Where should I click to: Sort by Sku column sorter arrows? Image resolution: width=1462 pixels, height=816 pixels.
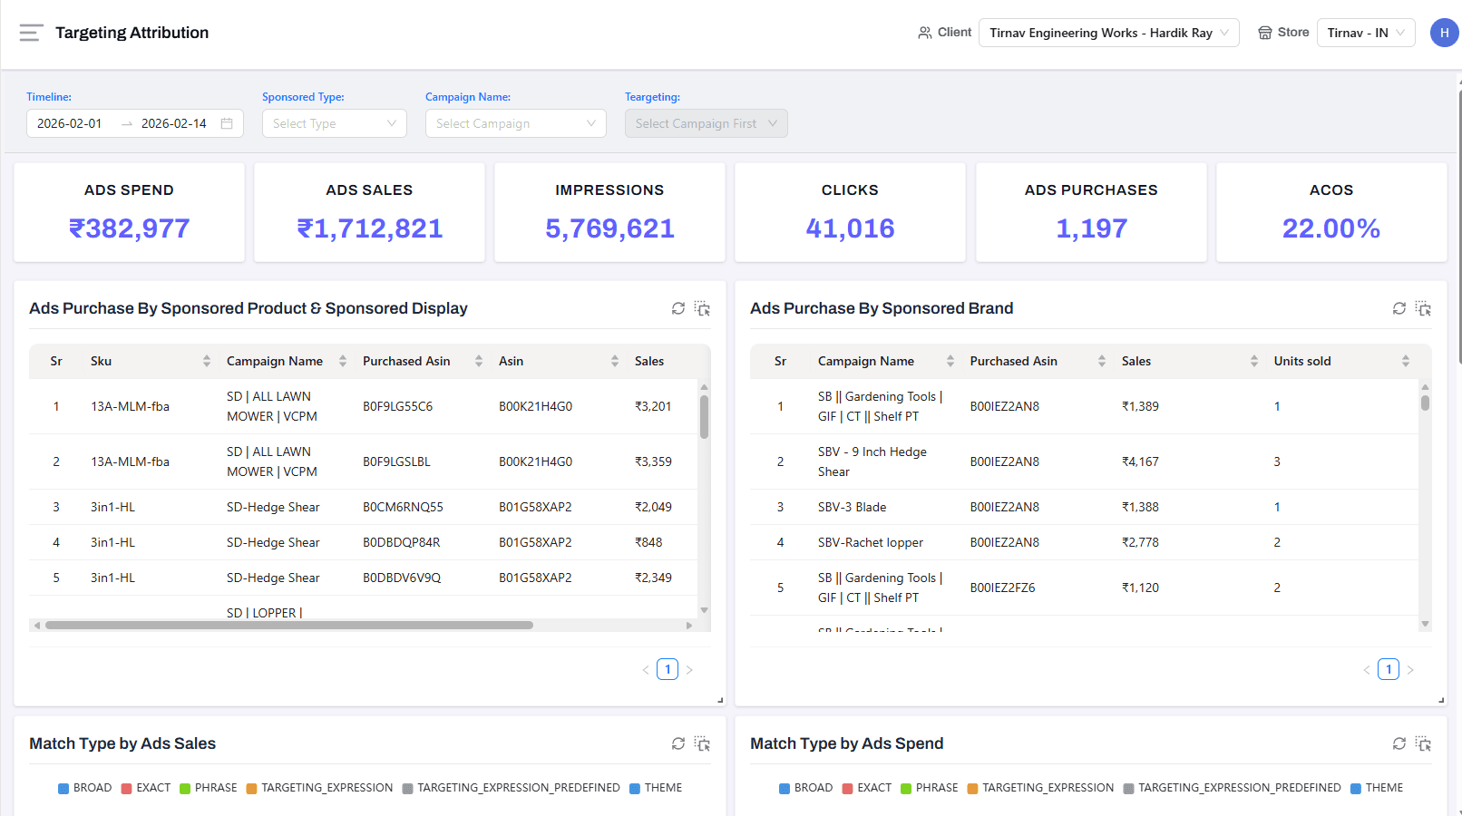point(207,361)
